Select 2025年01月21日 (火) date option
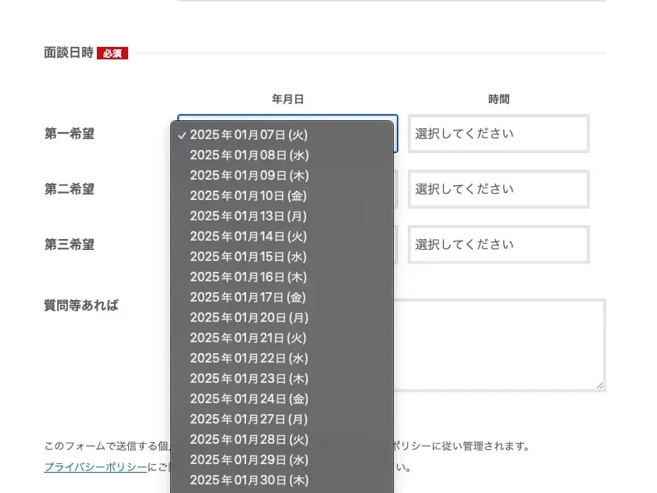Screen dimensions: 657x493 (282, 338)
